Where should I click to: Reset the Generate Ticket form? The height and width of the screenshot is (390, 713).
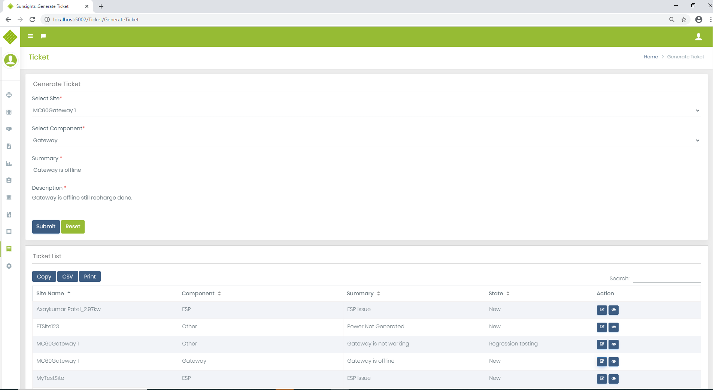click(73, 227)
